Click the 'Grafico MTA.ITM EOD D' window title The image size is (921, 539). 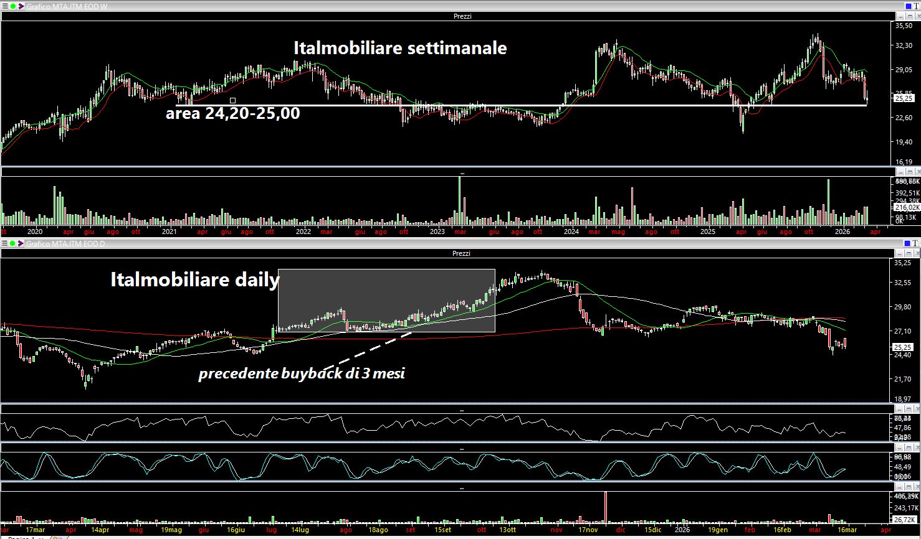click(x=65, y=243)
